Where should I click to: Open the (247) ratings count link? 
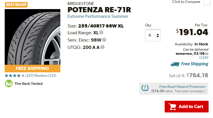point(30,76)
